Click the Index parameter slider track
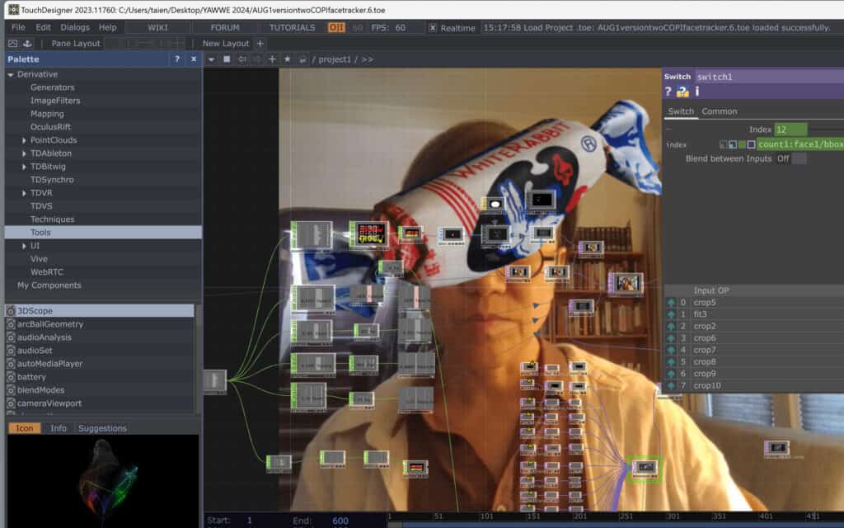 pyautogui.click(x=826, y=130)
